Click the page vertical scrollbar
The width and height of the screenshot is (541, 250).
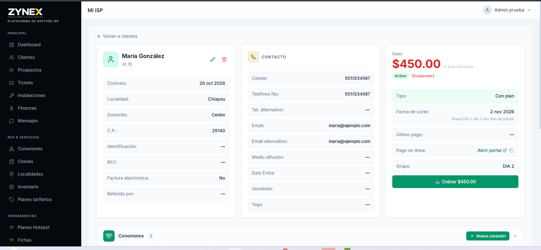(x=540, y=65)
